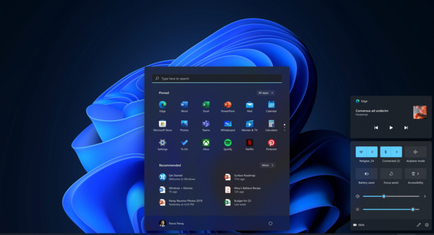Click the battery 100% indicator
Screen dimensions: 434x235
359,225
